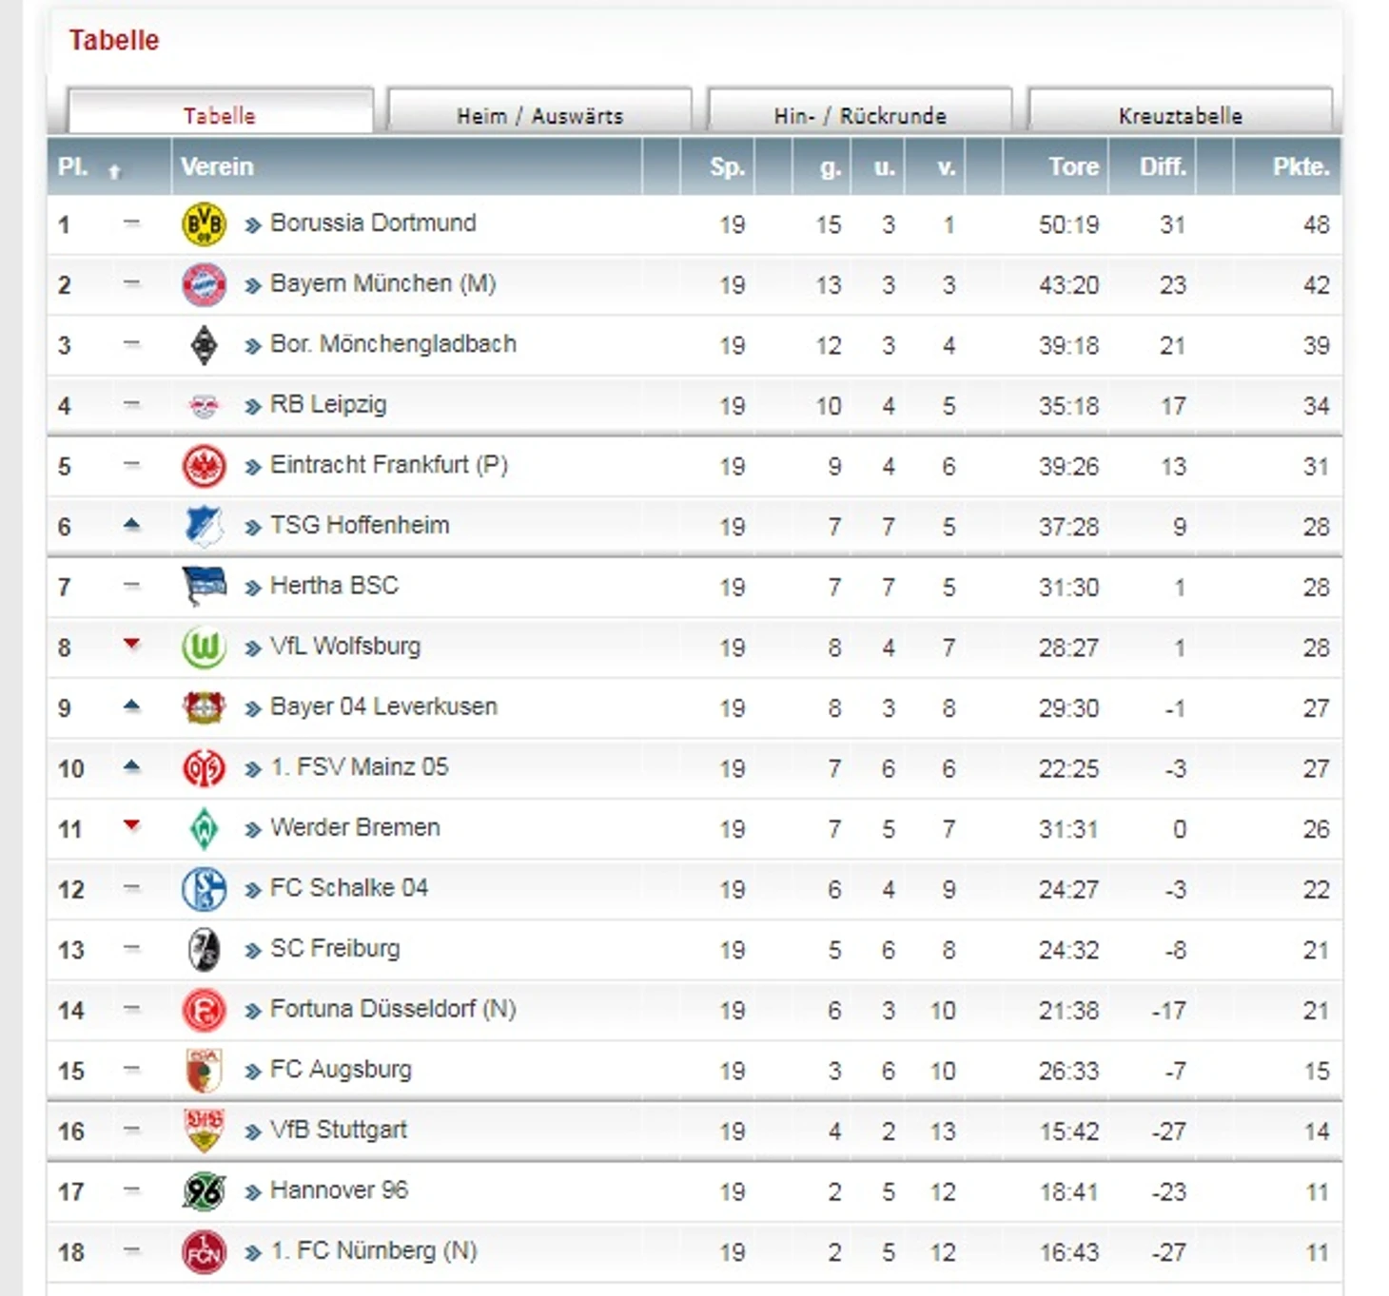
Task: Click the Werder Bremen diamond logo
Action: tap(204, 829)
